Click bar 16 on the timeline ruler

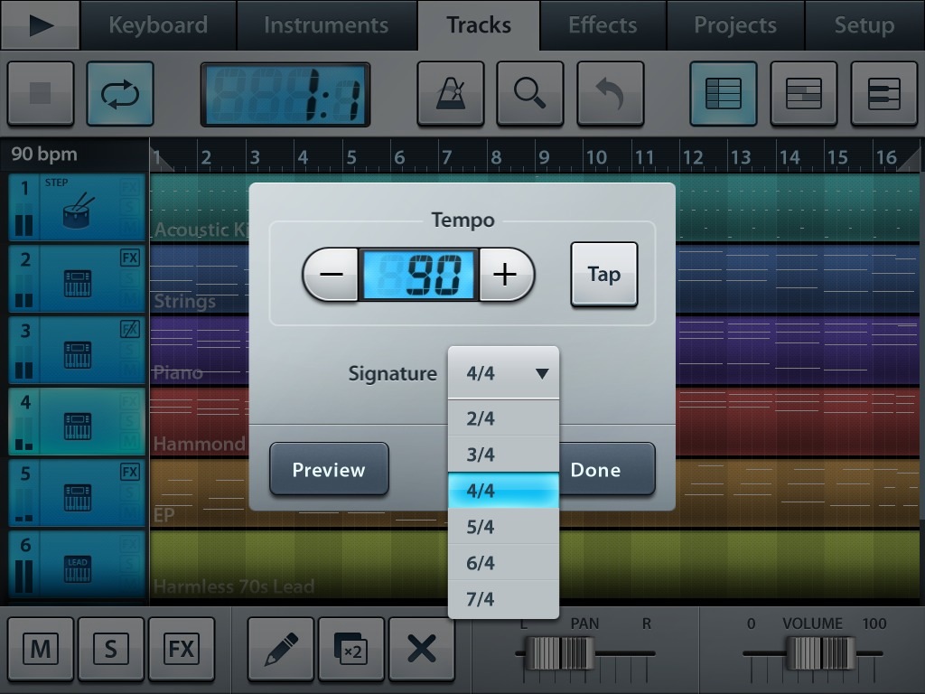point(886,157)
